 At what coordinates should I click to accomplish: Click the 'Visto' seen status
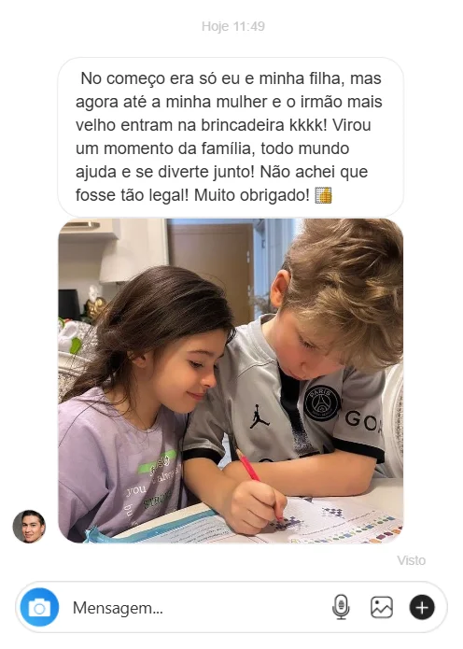[x=412, y=560]
